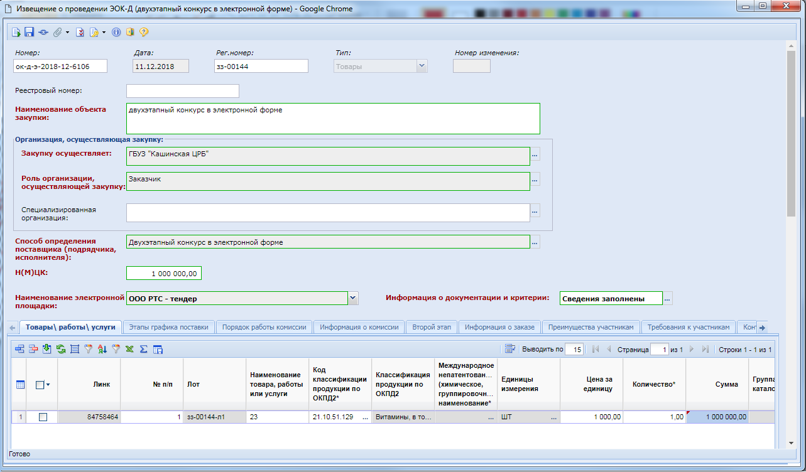Viewport: 806px width, 472px height.
Task: Open ОКПД2 code lookup in row cell
Action: pyautogui.click(x=366, y=417)
